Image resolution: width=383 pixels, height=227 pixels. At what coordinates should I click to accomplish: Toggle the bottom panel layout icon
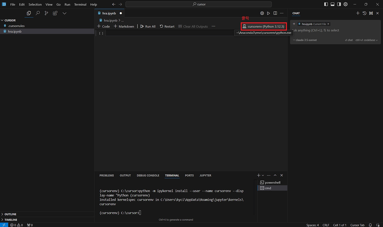coord(332,4)
